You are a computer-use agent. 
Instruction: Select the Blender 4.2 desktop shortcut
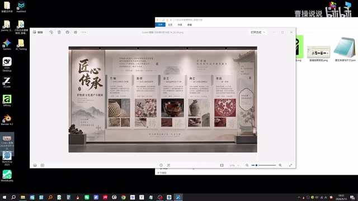tap(7, 120)
